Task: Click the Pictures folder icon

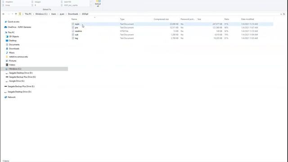Action: coord(7,61)
